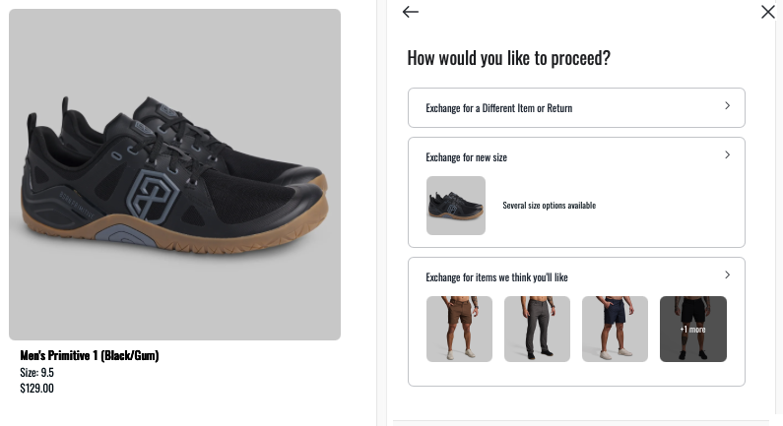Choose the Exchange for new size option

point(576,192)
